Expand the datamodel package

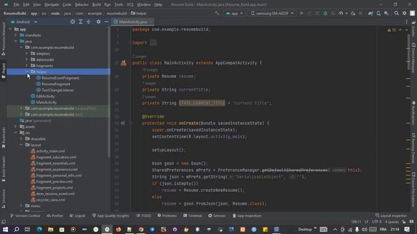[x=26, y=59]
